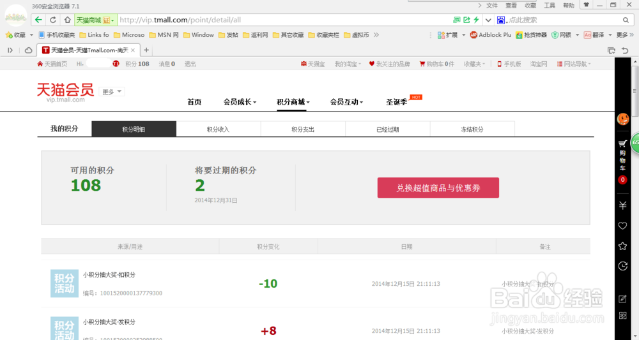Screen dimensions: 639x340
Task: Open the Links fo bookmark folder
Action: [x=94, y=35]
